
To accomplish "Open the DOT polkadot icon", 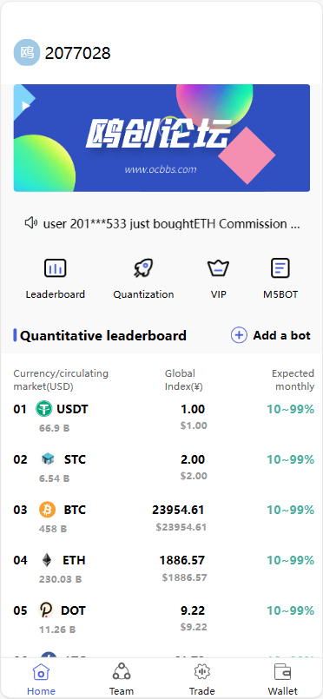I will click(46, 610).
